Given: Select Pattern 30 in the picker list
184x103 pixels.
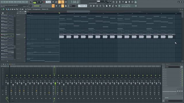Looking at the screenshot, I should 7,41.
